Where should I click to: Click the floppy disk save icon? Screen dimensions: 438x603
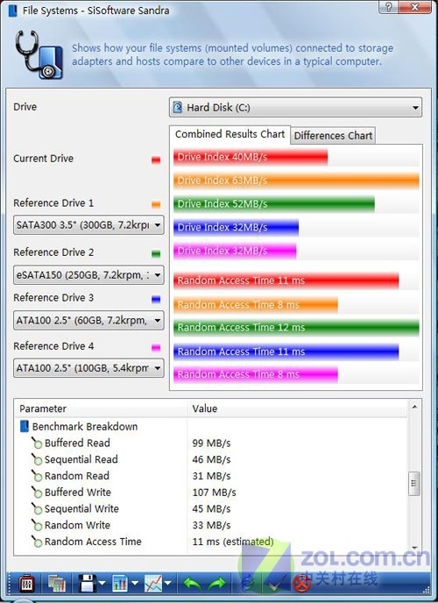tap(88, 584)
